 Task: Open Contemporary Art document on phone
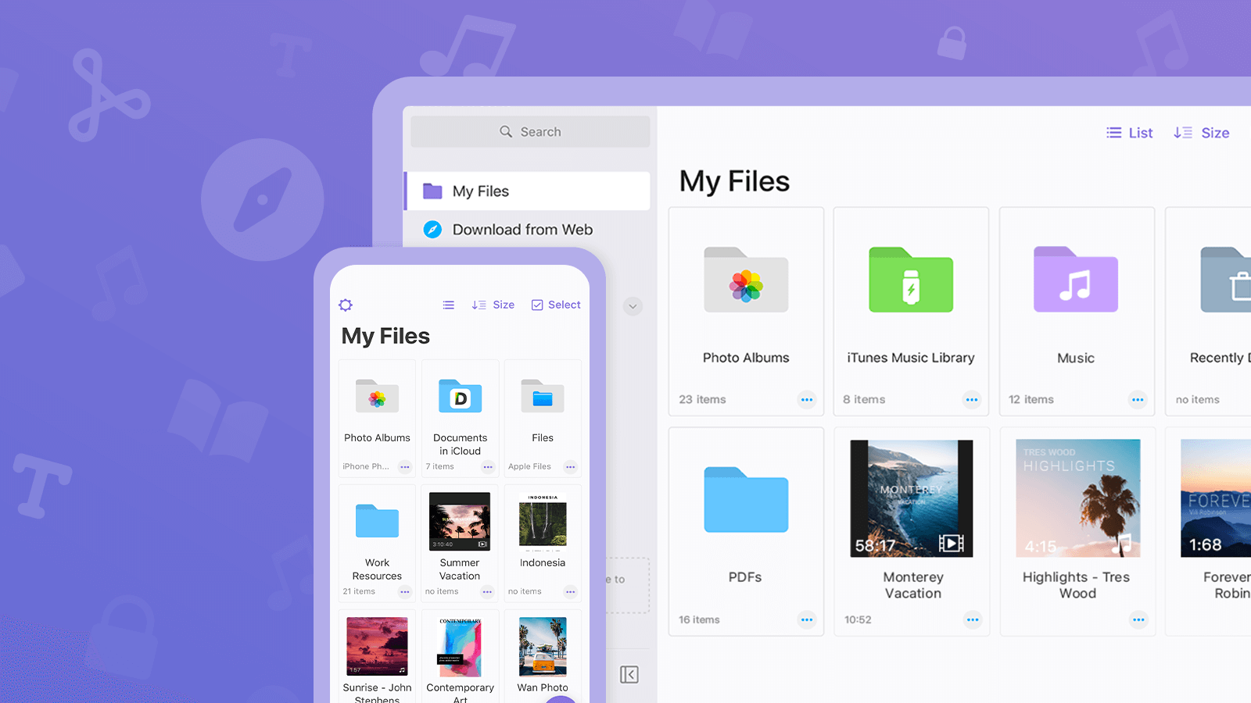(x=460, y=646)
